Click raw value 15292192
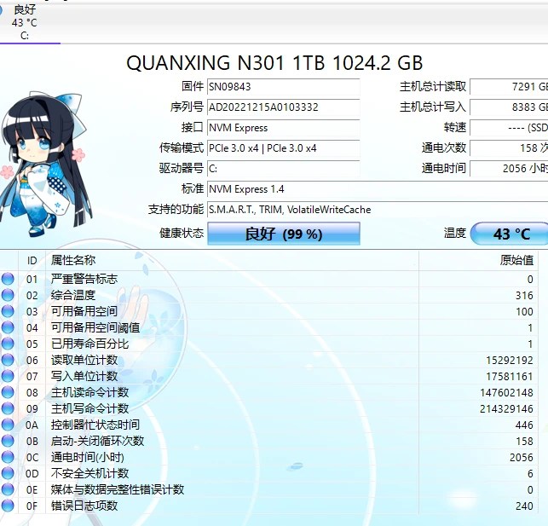 (510, 361)
